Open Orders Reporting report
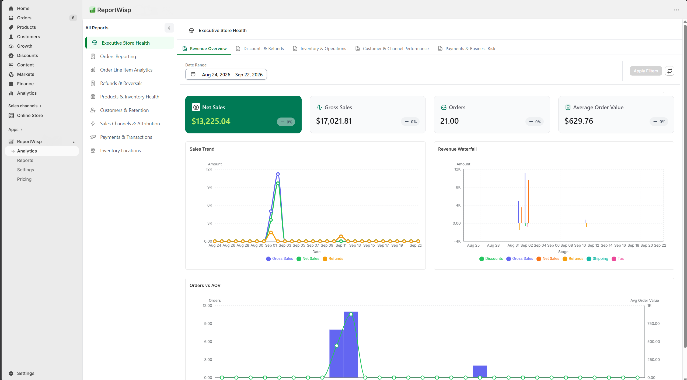This screenshot has width=687, height=380. [130, 56]
